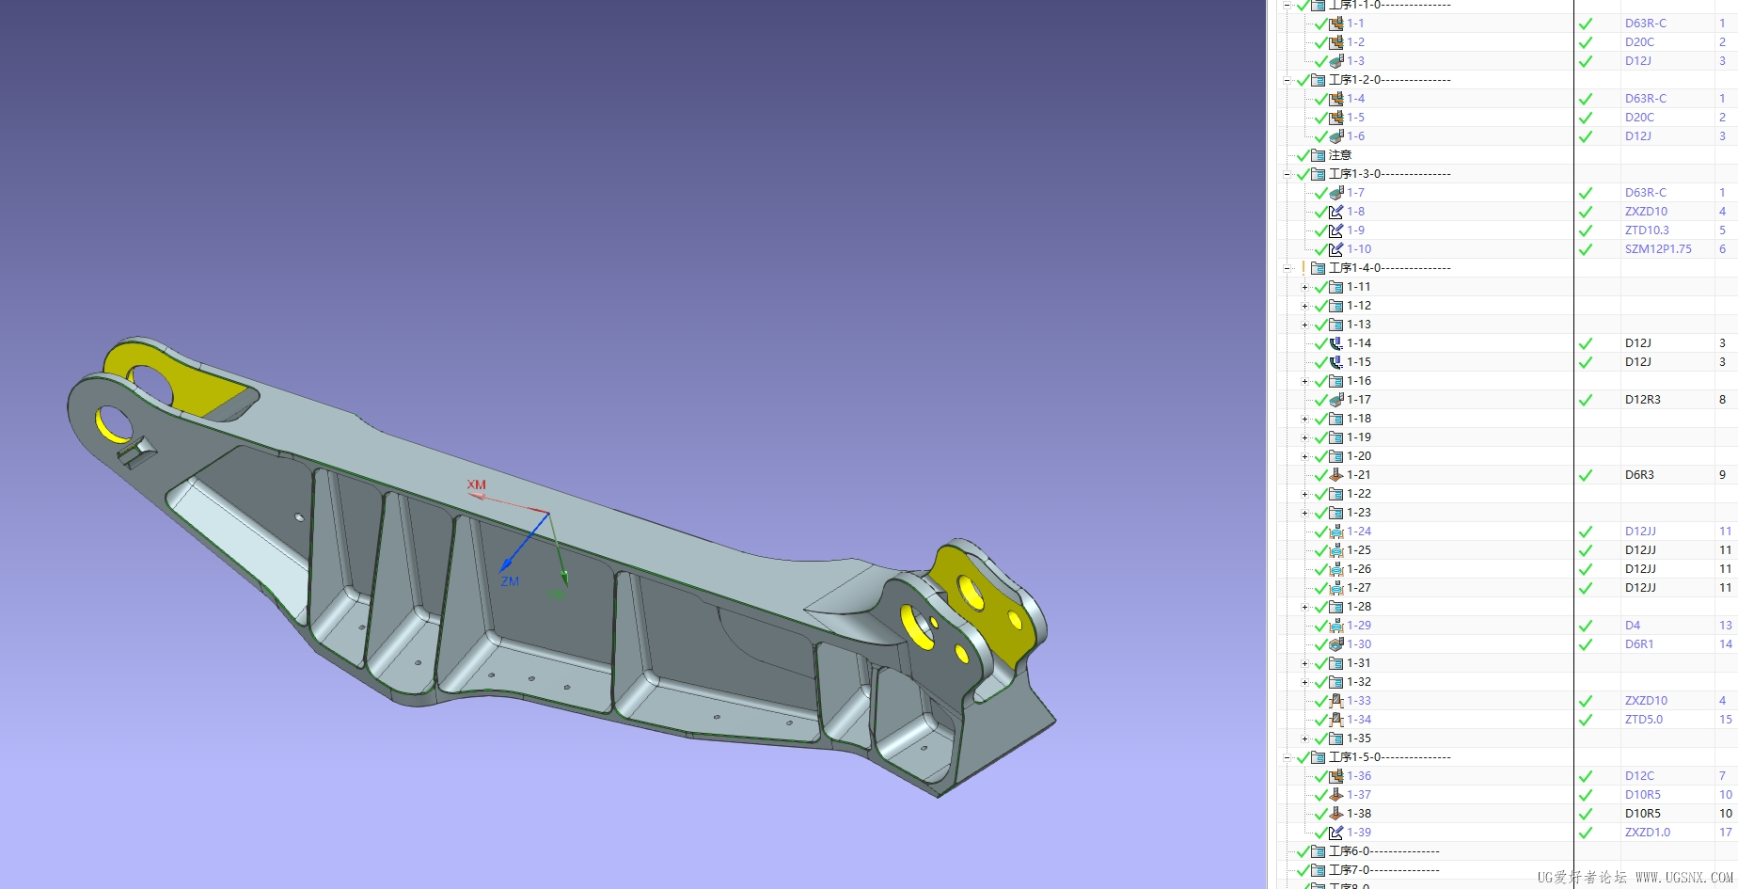The width and height of the screenshot is (1738, 889).
Task: Select the 工序6-0 program group
Action: pyautogui.click(x=1384, y=851)
